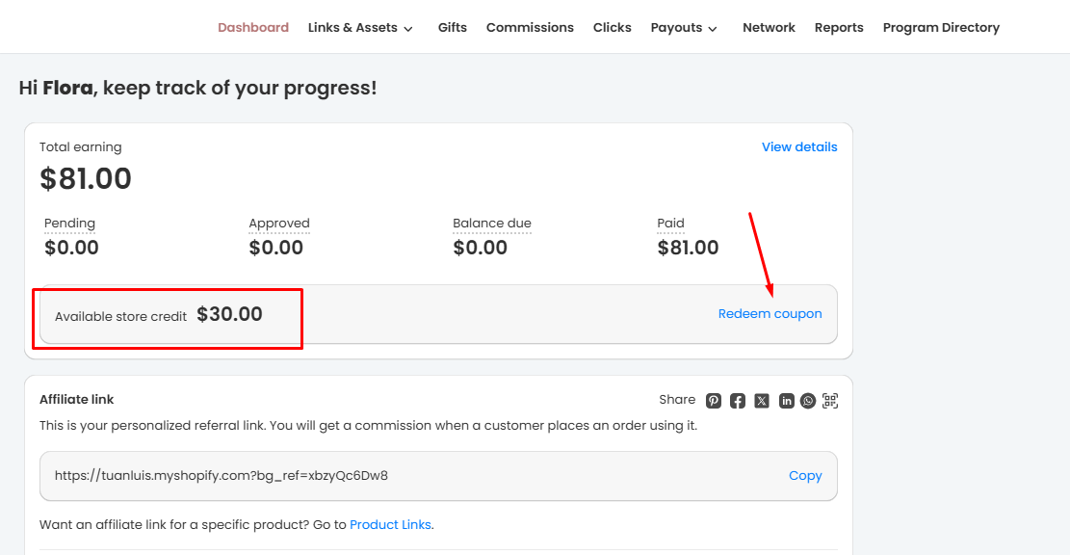Go to the Dashboard tab
The height and width of the screenshot is (555, 1070).
tap(253, 28)
